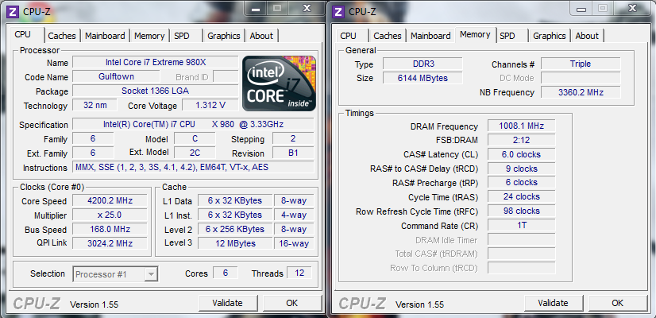Open Caches tab in left CPU-Z window
The width and height of the screenshot is (656, 318).
click(62, 36)
